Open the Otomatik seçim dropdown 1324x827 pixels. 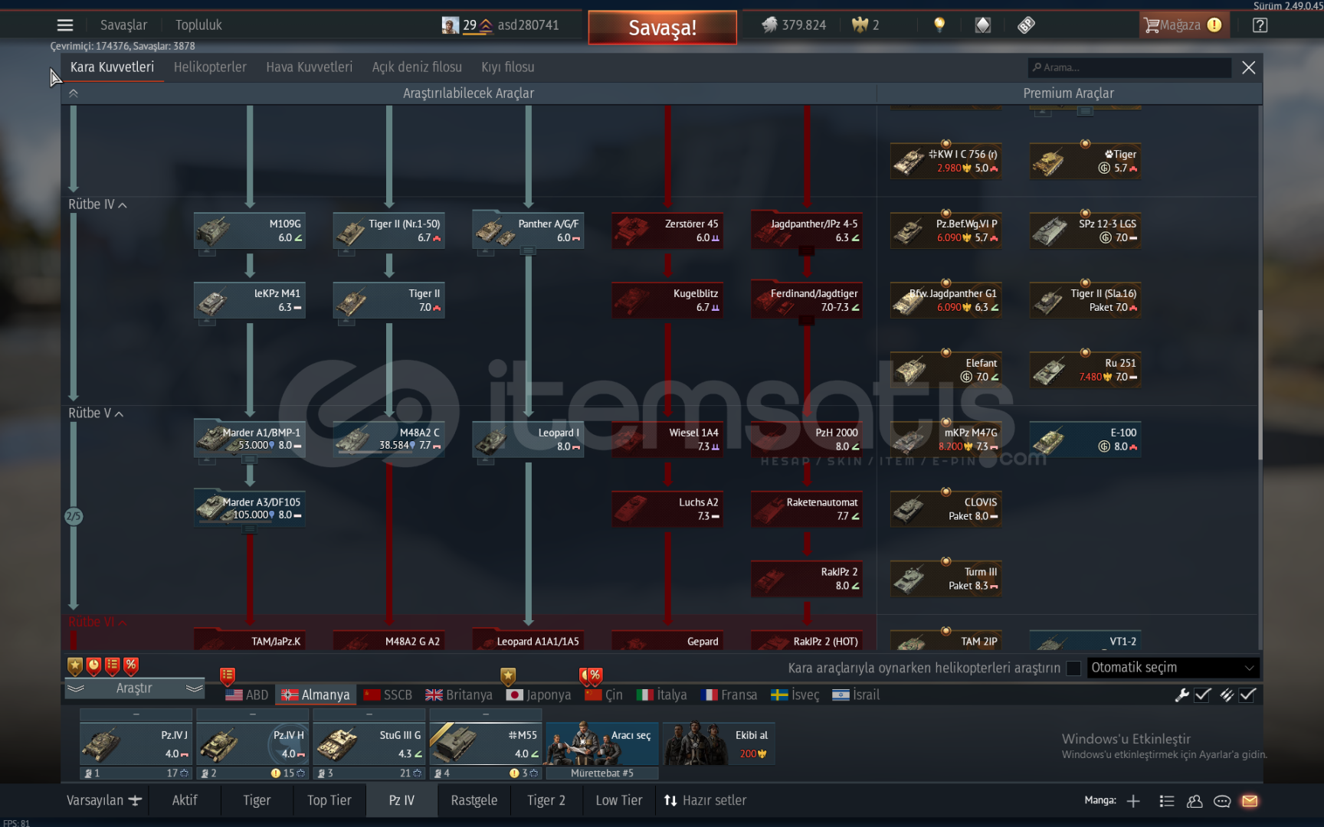point(1172,668)
